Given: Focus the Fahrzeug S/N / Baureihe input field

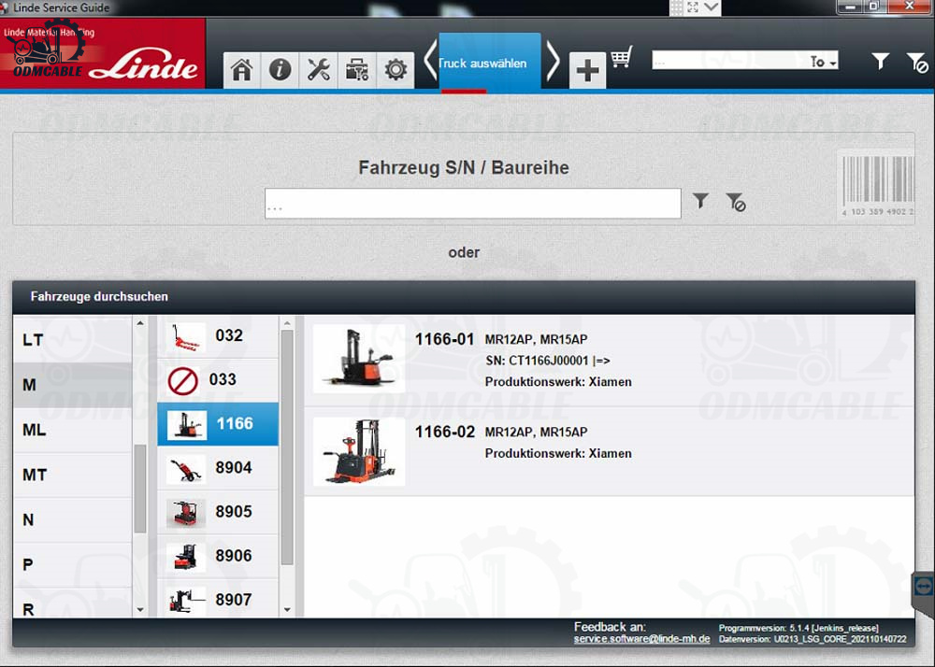Looking at the screenshot, I should tap(473, 204).
